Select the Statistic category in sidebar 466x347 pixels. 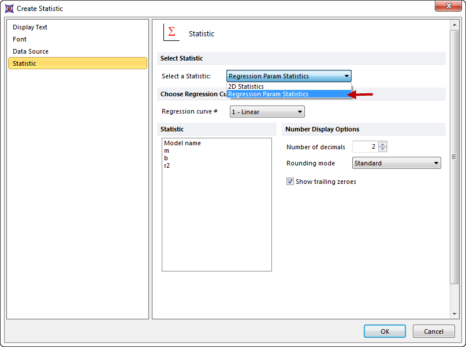point(24,63)
